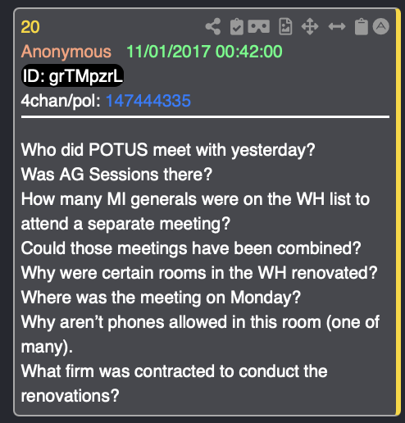
Task: Click the yellow bar on post's right edge
Action: 398,212
